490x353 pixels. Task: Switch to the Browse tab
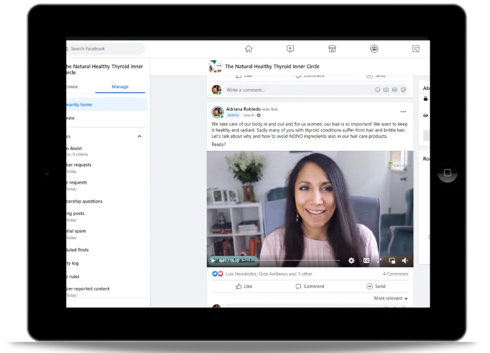click(x=72, y=87)
